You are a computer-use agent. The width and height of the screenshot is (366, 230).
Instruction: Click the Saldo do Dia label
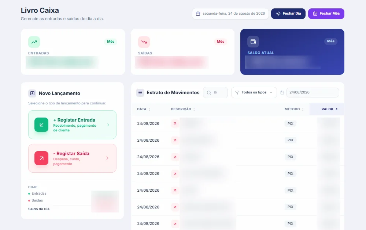click(39, 209)
